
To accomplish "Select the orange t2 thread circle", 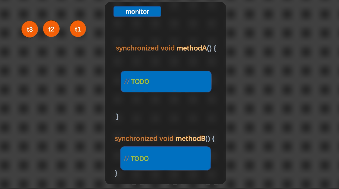I will 51,29.
